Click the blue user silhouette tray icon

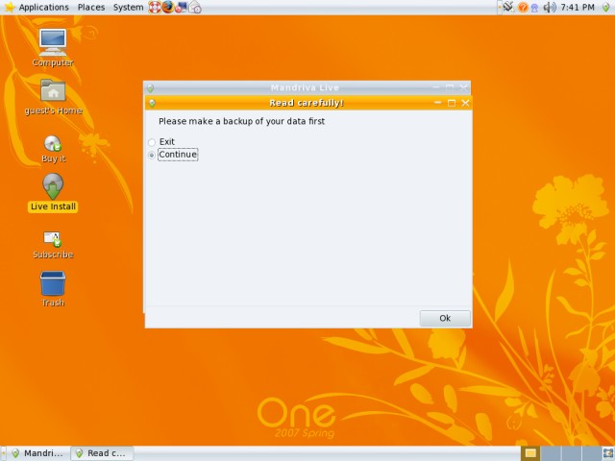pyautogui.click(x=534, y=8)
